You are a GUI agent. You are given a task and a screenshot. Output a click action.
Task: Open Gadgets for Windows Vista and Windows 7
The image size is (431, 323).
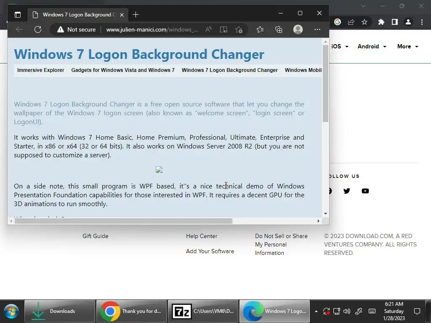click(123, 70)
